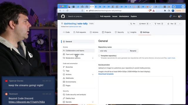Click the browser Update button
This screenshot has width=188, height=105.
pos(179,10)
